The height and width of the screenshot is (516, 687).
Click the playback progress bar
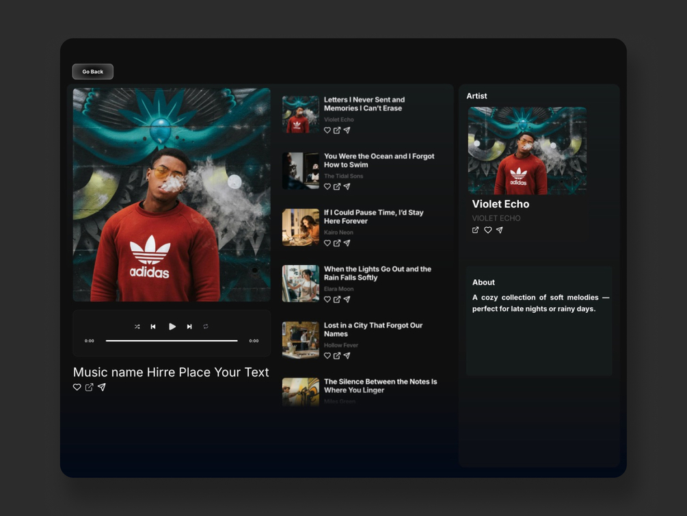tap(172, 341)
